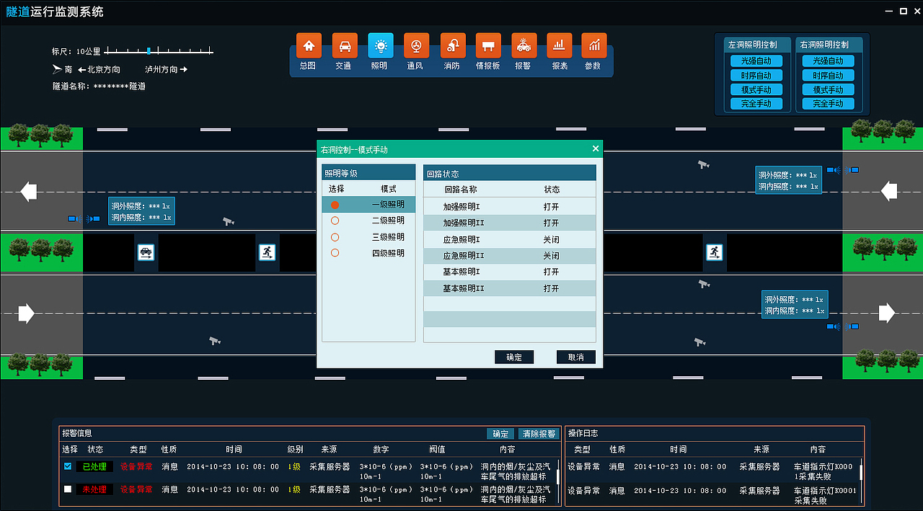Click camera near left illuminance readout
The width and height of the screenshot is (923, 511).
(x=229, y=221)
